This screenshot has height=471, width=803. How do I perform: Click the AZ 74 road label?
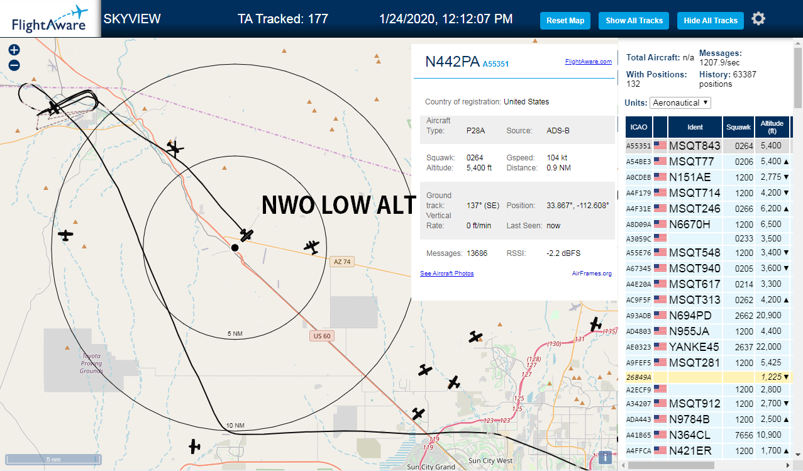342,262
